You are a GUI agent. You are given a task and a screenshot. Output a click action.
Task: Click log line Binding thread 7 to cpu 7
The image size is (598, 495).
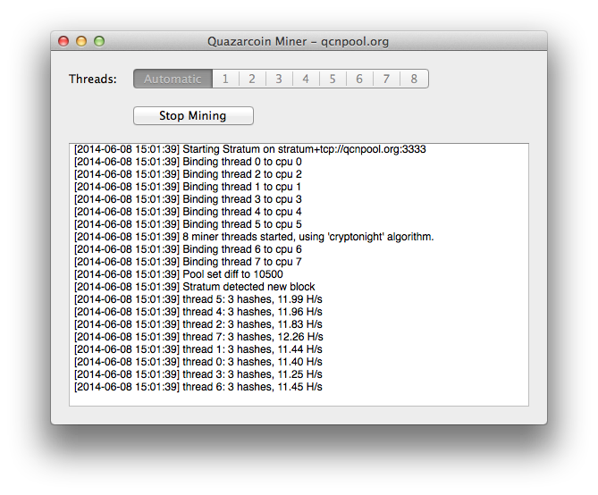pyautogui.click(x=188, y=262)
